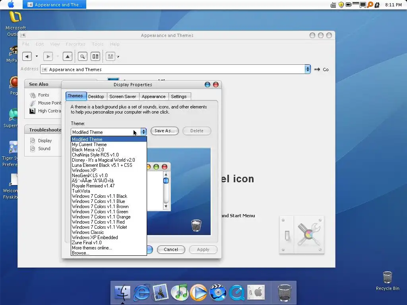Open the Theme combo box arrows

[x=143, y=132]
